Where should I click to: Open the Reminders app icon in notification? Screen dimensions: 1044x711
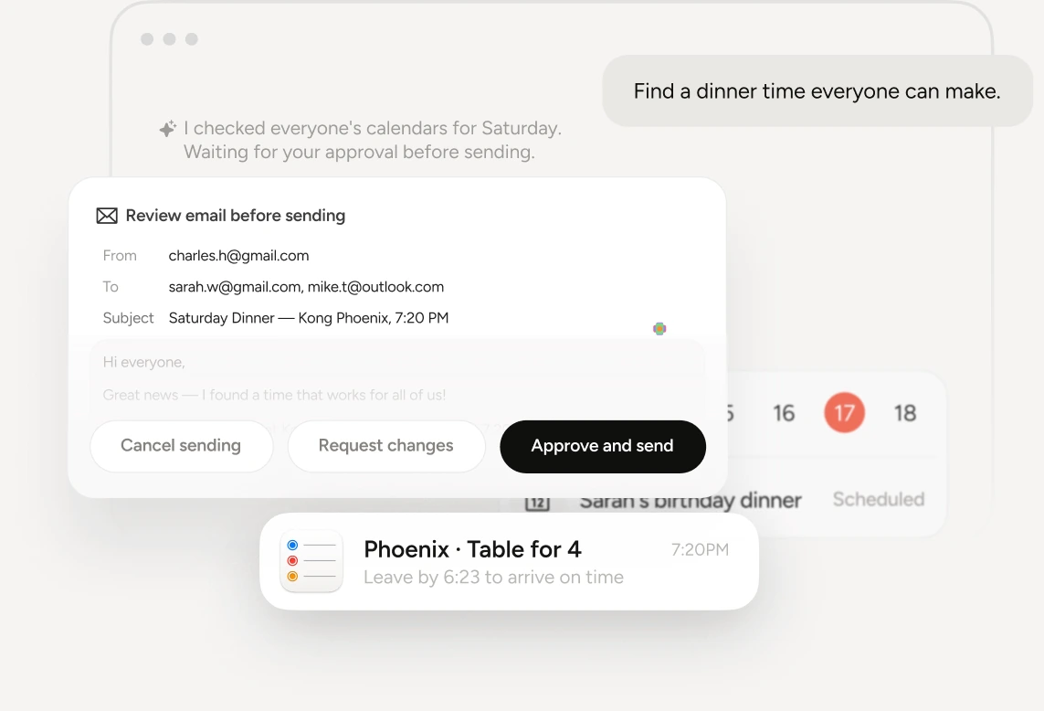click(311, 561)
